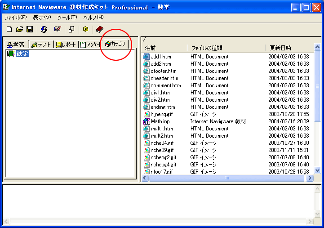Click the ending.htm file icon
Screen dimensions: 324x228
146,107
